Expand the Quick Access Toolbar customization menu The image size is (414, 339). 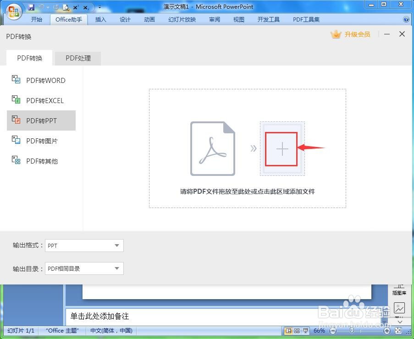pos(99,7)
